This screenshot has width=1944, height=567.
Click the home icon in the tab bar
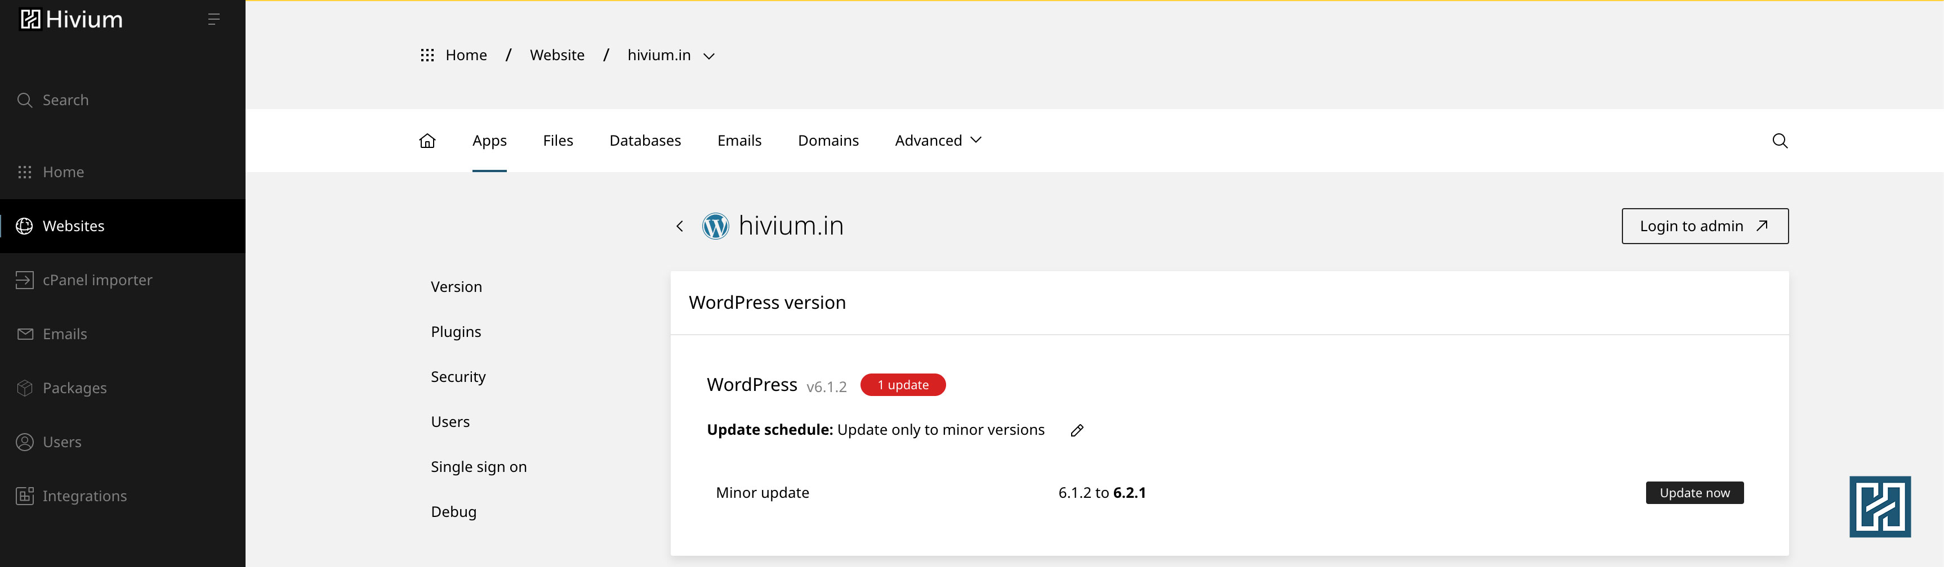[x=427, y=141]
